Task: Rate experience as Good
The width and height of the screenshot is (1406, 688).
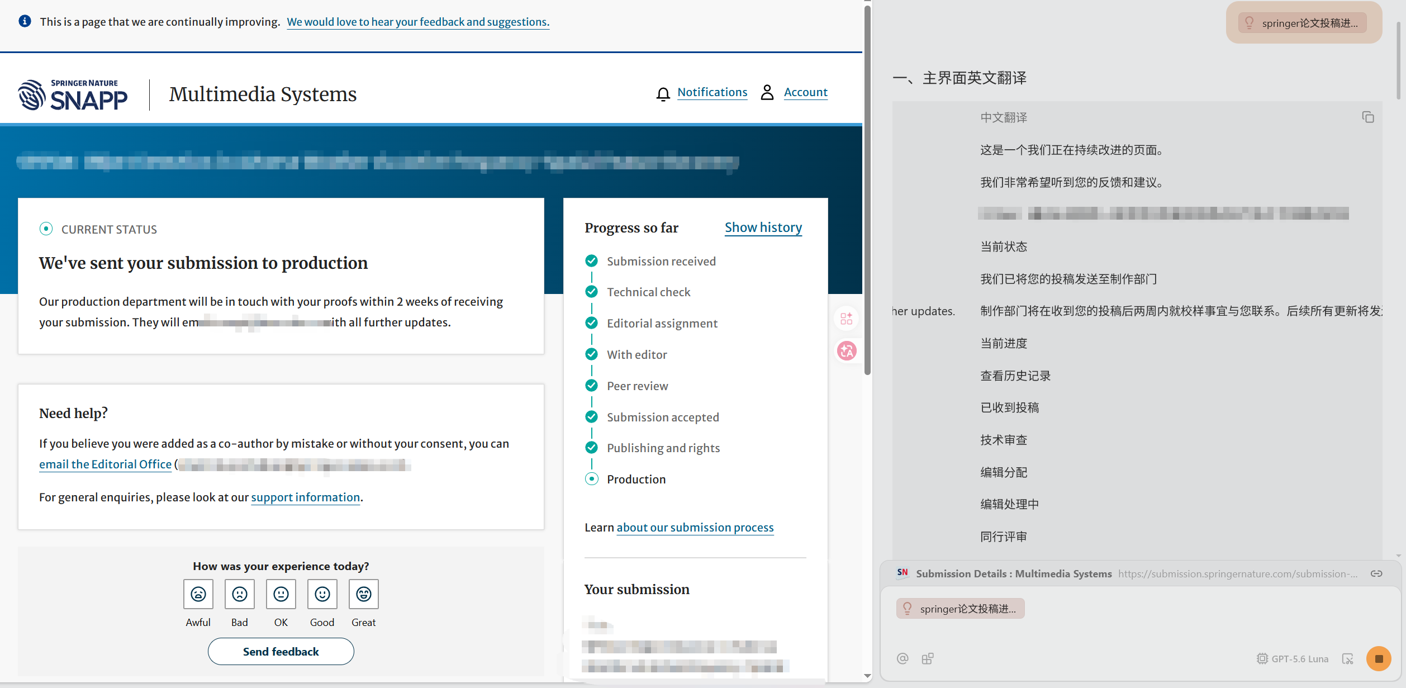Action: (x=322, y=594)
